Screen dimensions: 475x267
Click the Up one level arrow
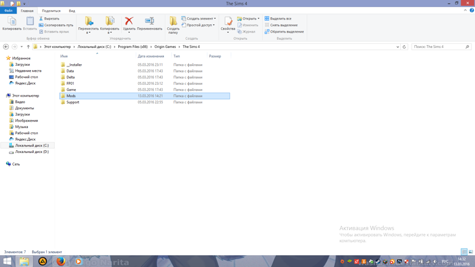point(28,47)
